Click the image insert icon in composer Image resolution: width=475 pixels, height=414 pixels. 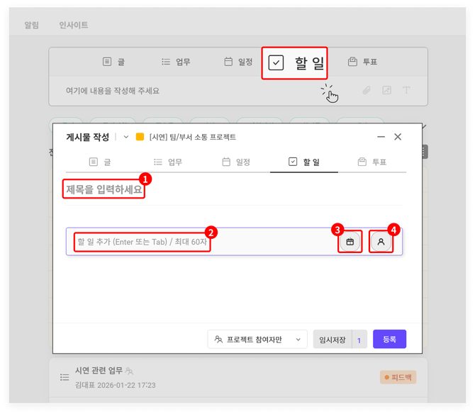(x=386, y=91)
